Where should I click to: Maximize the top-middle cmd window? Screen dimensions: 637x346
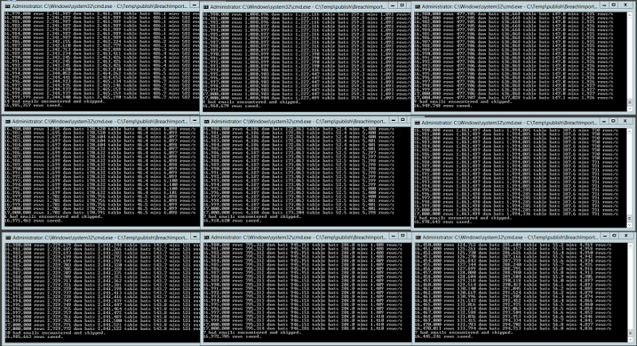(x=402, y=6)
